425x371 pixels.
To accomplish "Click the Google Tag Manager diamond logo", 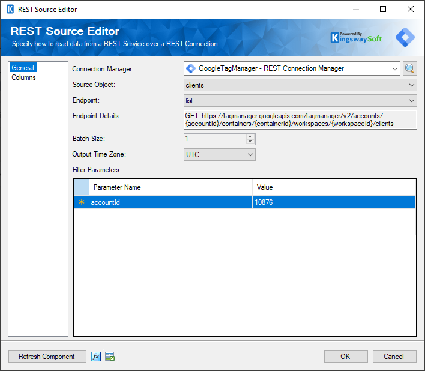I will (x=405, y=37).
